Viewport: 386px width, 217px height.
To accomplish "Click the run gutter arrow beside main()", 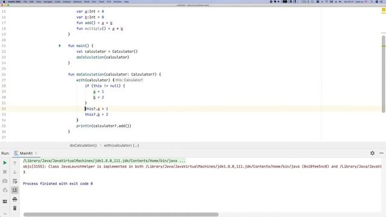I will [60, 46].
